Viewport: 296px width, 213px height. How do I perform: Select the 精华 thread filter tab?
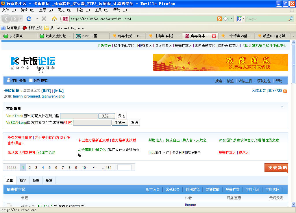click(x=23, y=180)
